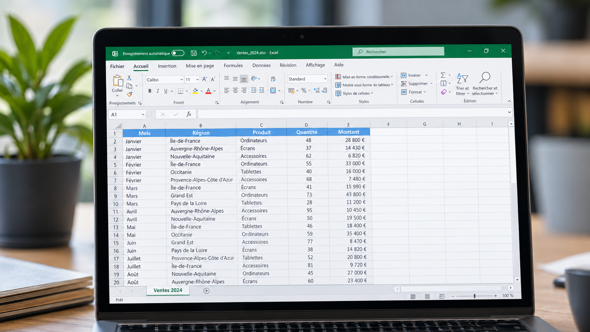590x332 pixels.
Task: Open the Calibri font name dropdown
Action: [181, 80]
